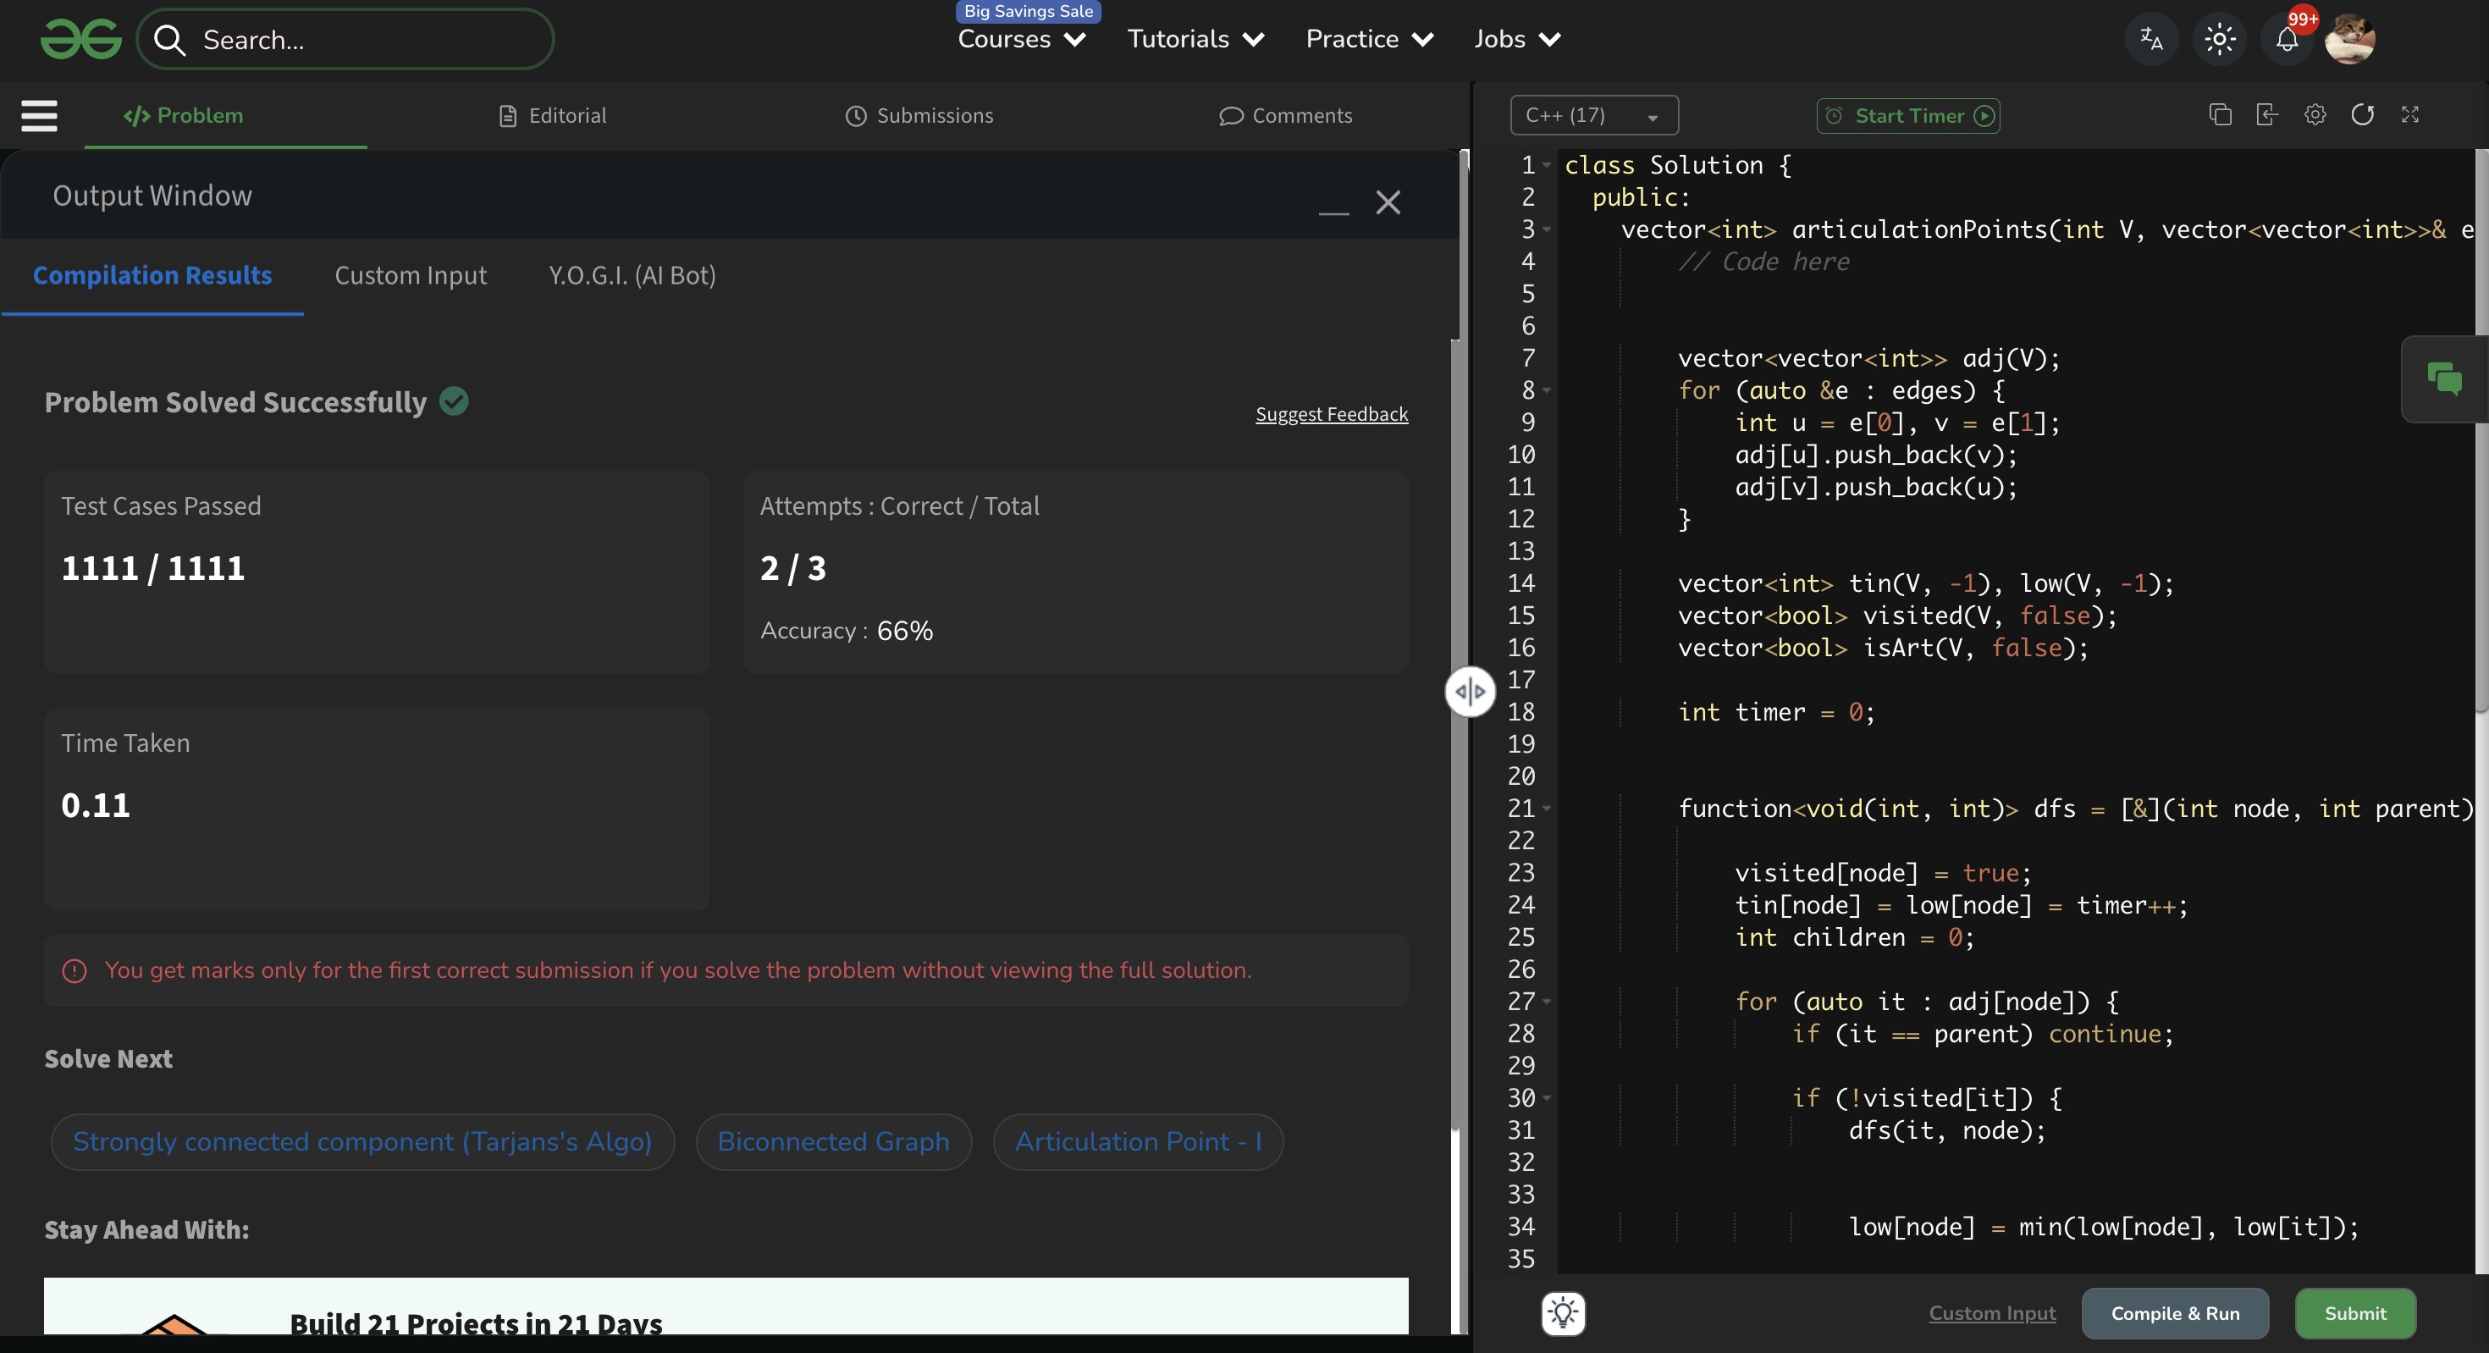Open the language translate icon
Image resolution: width=2489 pixels, height=1353 pixels.
(2151, 40)
